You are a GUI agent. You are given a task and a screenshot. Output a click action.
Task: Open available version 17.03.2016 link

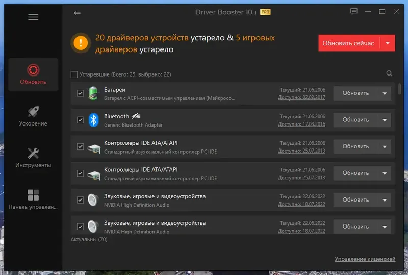tap(301, 124)
